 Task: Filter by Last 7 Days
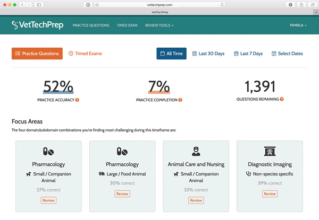[248, 54]
